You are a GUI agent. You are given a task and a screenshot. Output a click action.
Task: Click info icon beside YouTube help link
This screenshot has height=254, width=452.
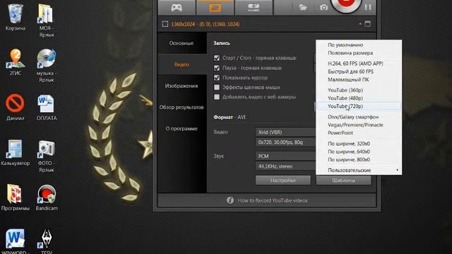[230, 200]
